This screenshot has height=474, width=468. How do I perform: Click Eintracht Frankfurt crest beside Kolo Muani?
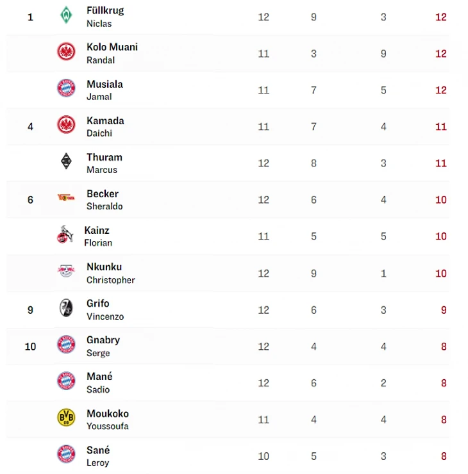click(x=66, y=52)
